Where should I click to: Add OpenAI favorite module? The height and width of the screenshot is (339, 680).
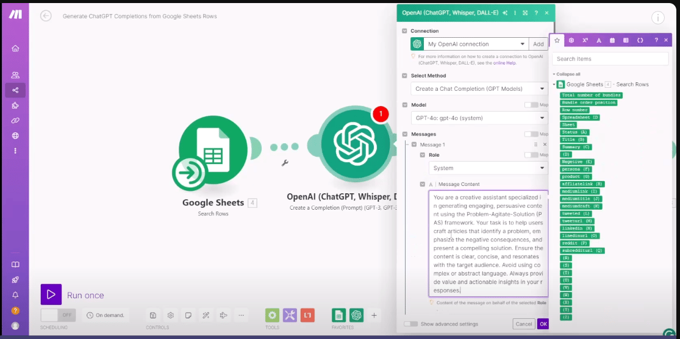[x=357, y=315]
